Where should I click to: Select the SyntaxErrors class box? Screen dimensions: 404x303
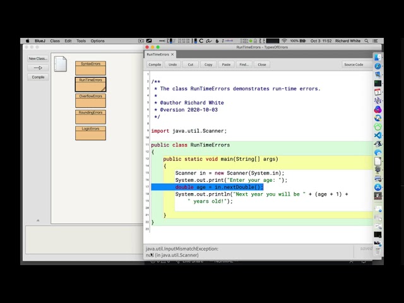90,68
